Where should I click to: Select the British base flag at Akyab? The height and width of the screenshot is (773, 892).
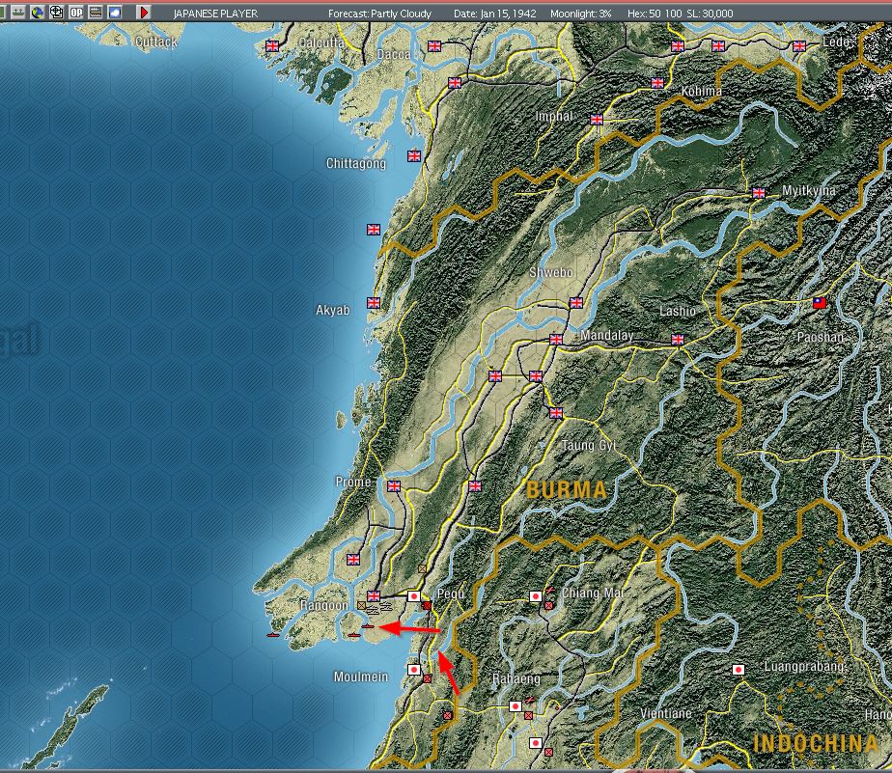click(374, 303)
